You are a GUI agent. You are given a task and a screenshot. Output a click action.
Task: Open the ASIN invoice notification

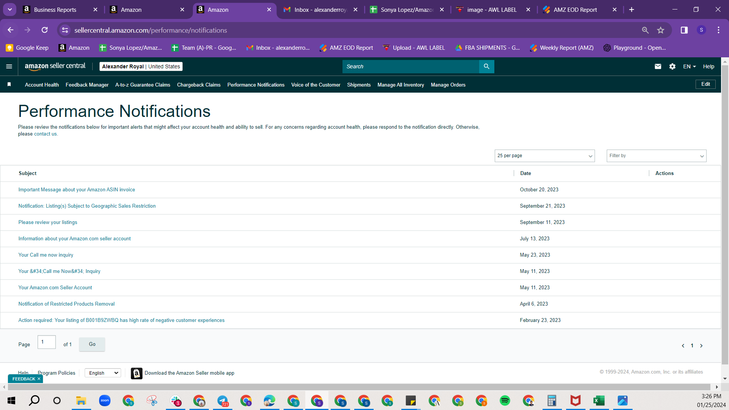77,190
